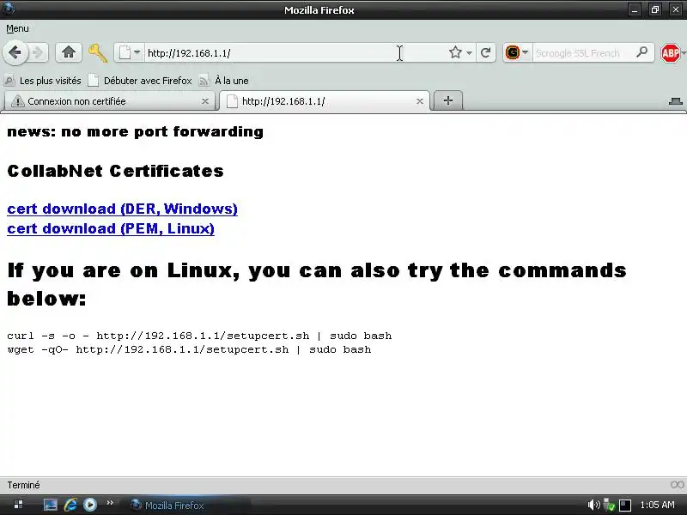Click the safely remove hardware tray icon
687x515 pixels.
pos(609,505)
